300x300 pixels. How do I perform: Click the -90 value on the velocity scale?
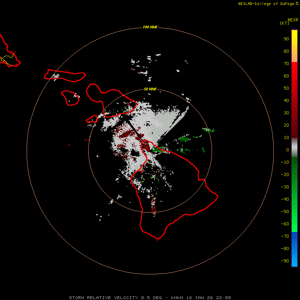pos(285,261)
